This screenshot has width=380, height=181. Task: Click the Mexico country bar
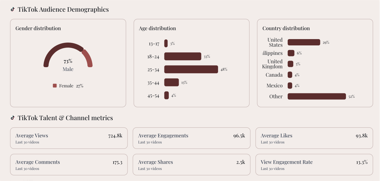pos(290,85)
